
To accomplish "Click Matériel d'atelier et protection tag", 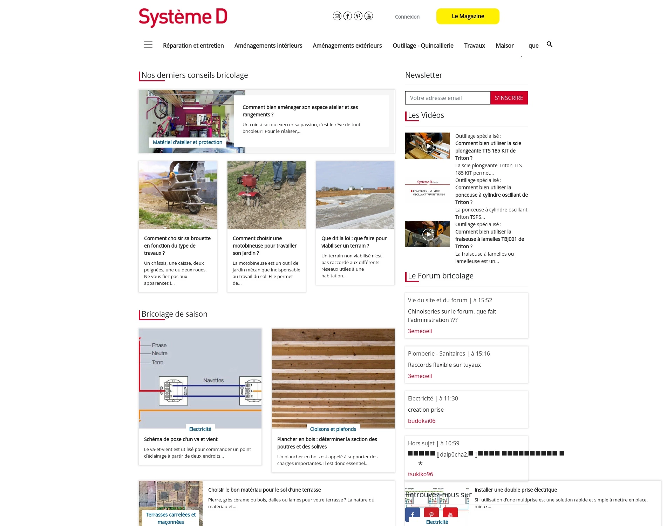I will pos(188,142).
